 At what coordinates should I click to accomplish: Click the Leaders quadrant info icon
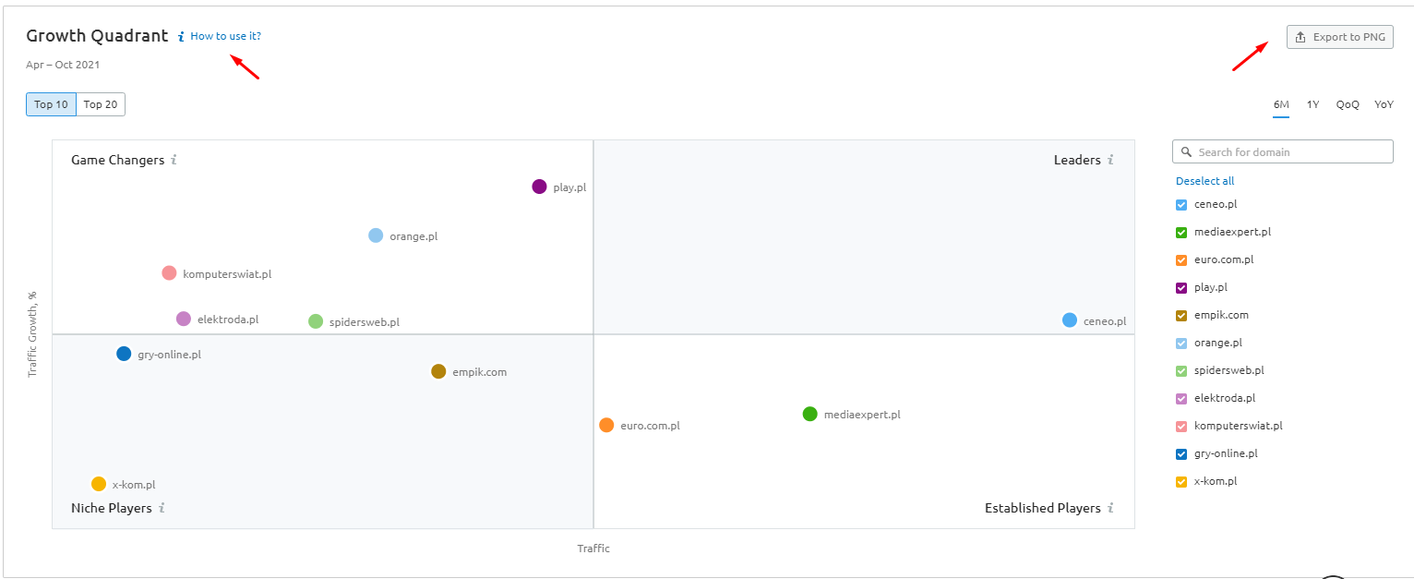(1110, 160)
